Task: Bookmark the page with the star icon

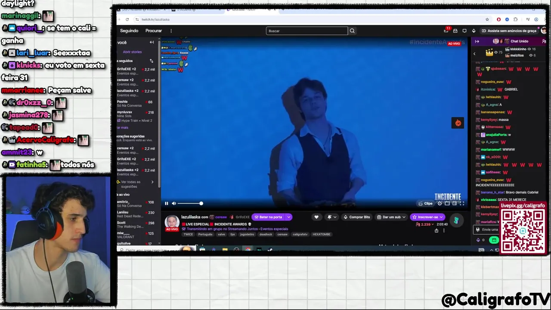Action: [487, 19]
